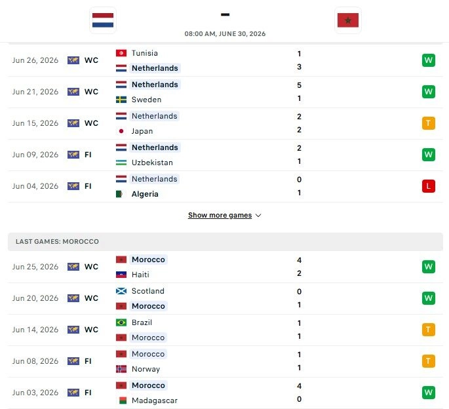Click the Japan flag icon

tap(121, 131)
